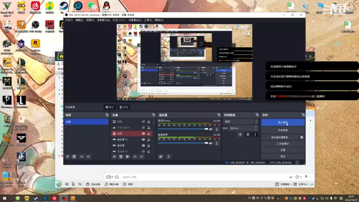The image size is (359, 202).
Task: Pop out the 混音器 dock panel
Action: (x=219, y=115)
